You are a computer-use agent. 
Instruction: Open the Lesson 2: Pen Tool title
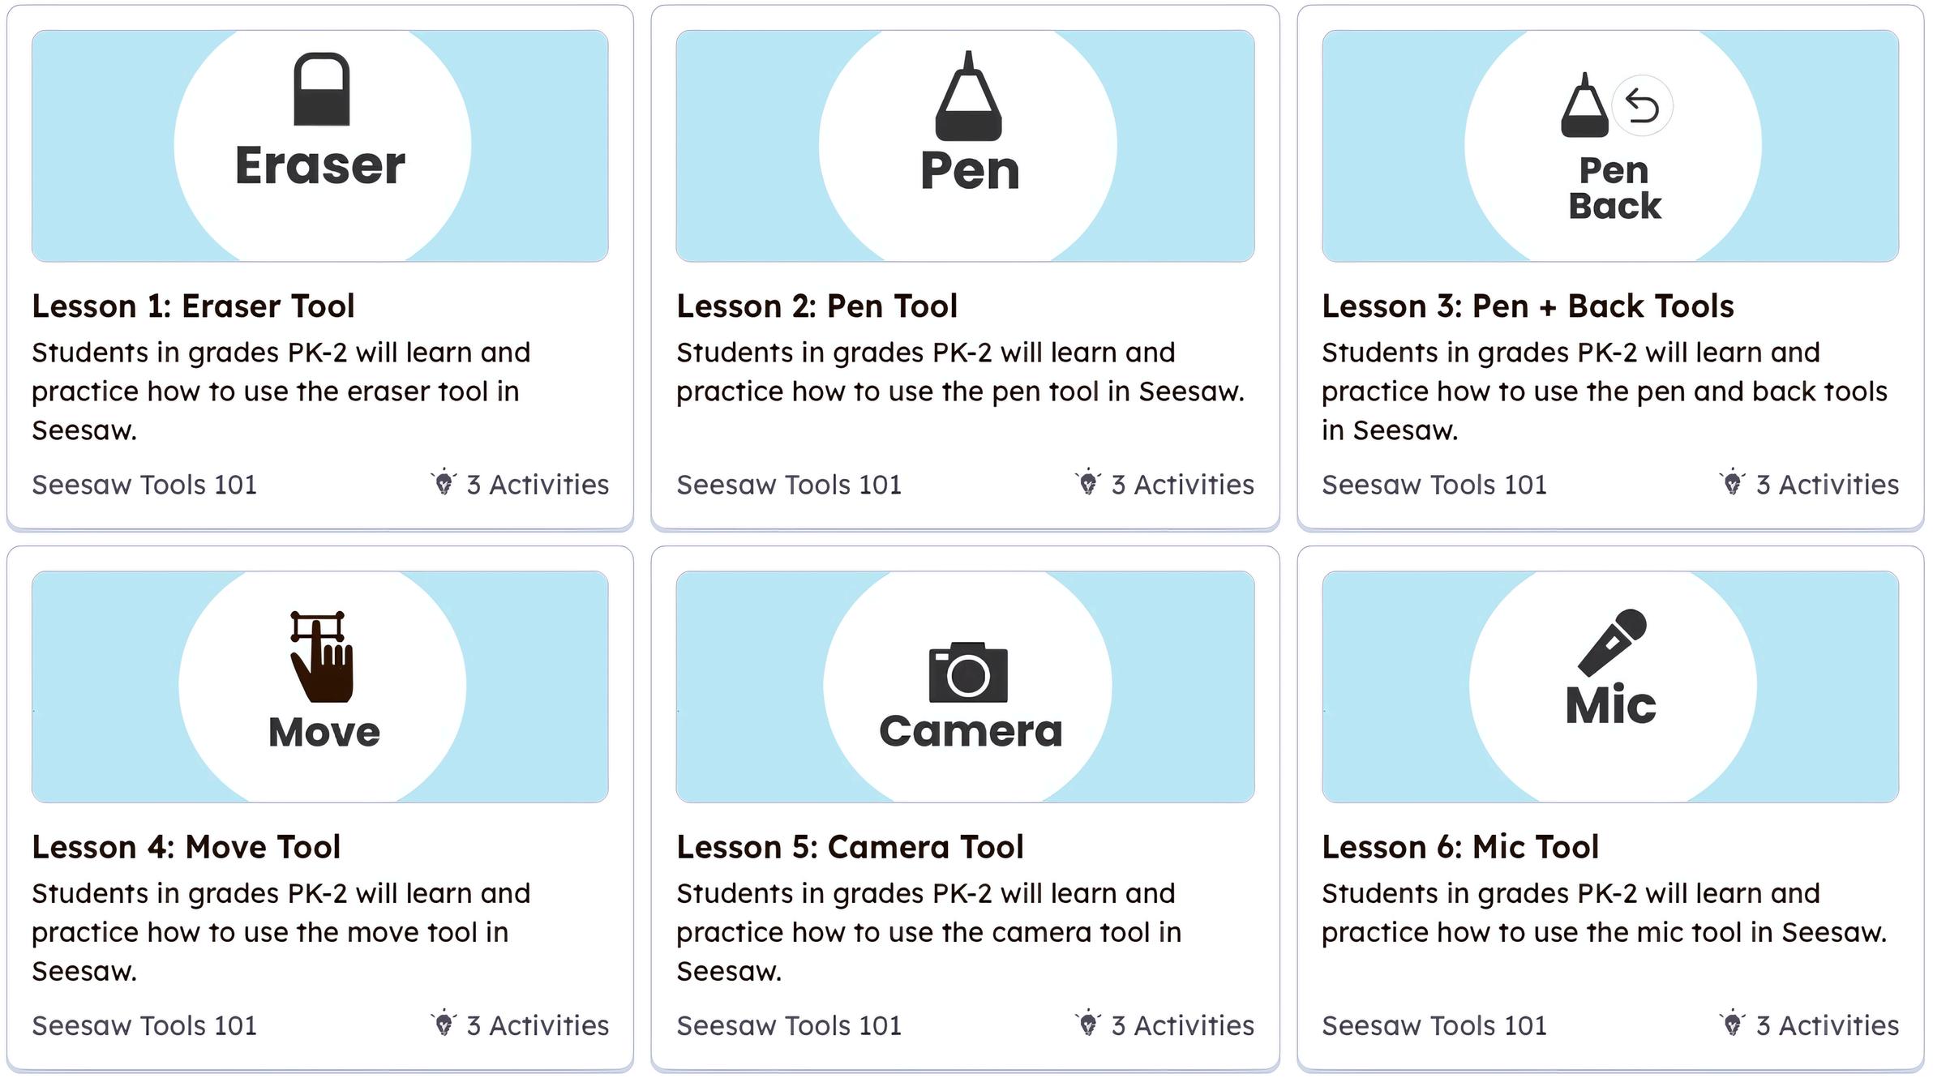pos(816,306)
